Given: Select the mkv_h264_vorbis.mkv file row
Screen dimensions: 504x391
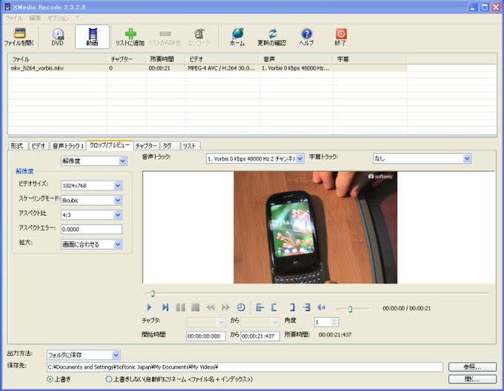Looking at the screenshot, I should point(208,68).
